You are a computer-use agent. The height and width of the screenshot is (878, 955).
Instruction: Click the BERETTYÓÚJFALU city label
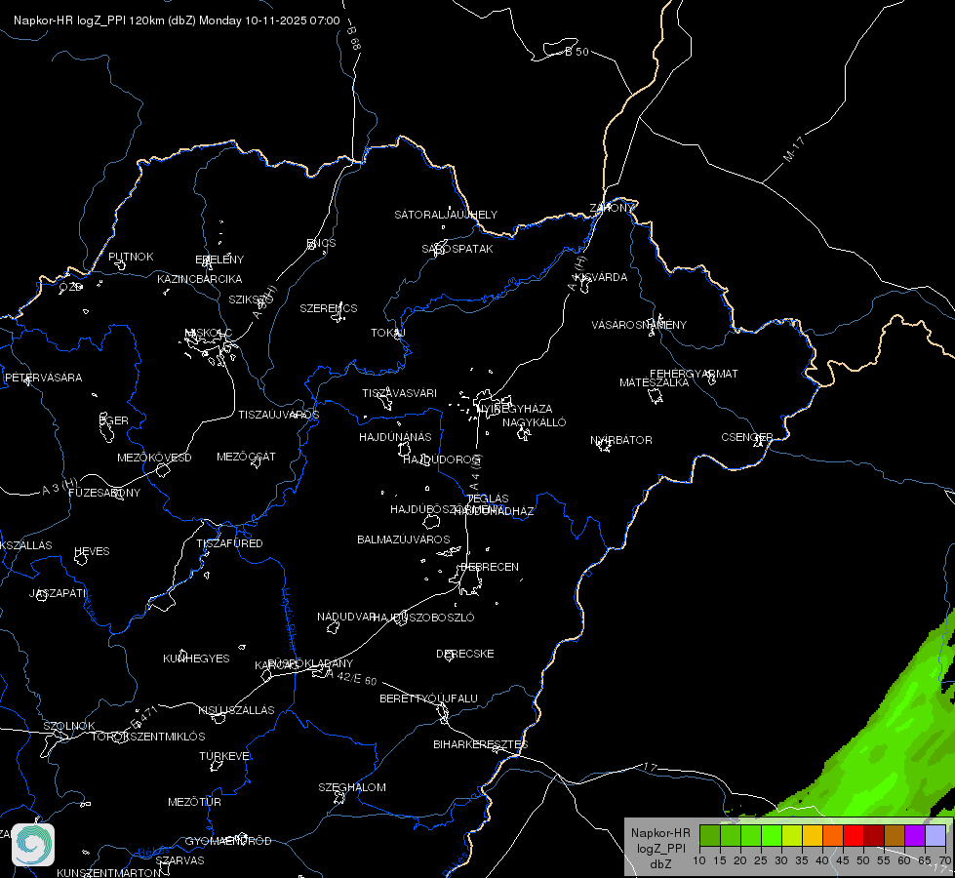click(x=429, y=698)
